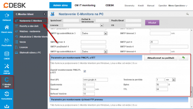Image resolution: width=193 pixels, height=109 pixels.
Task: Click Parametre pre monitorovanie PING PL header
Action: click(x=96, y=58)
